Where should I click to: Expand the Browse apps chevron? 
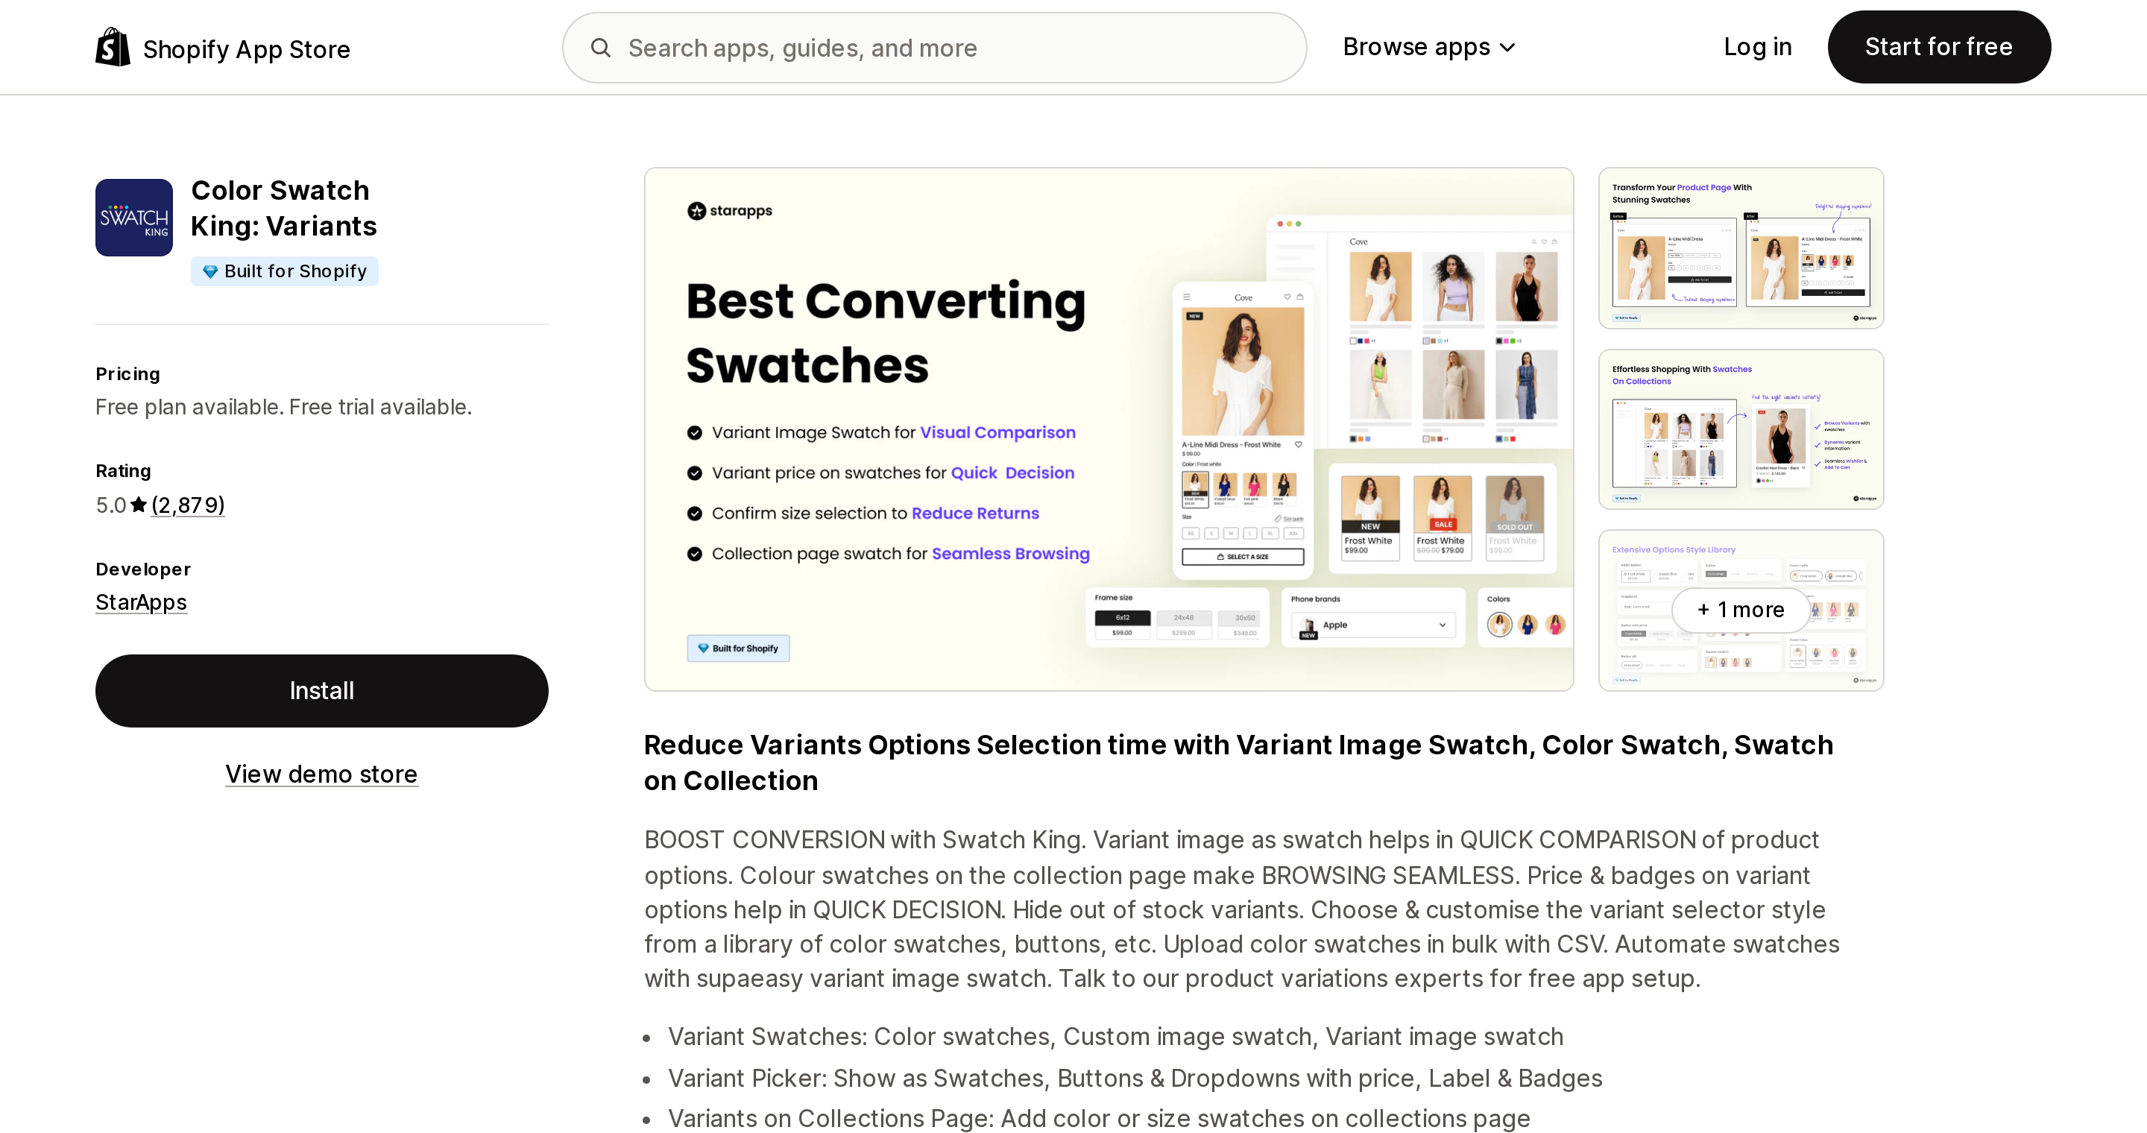tap(1507, 48)
